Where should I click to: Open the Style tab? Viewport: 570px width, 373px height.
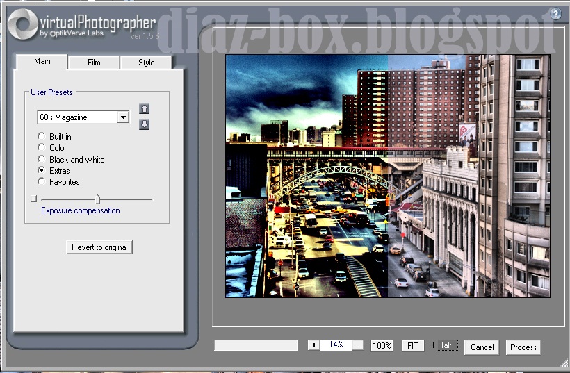(x=146, y=63)
